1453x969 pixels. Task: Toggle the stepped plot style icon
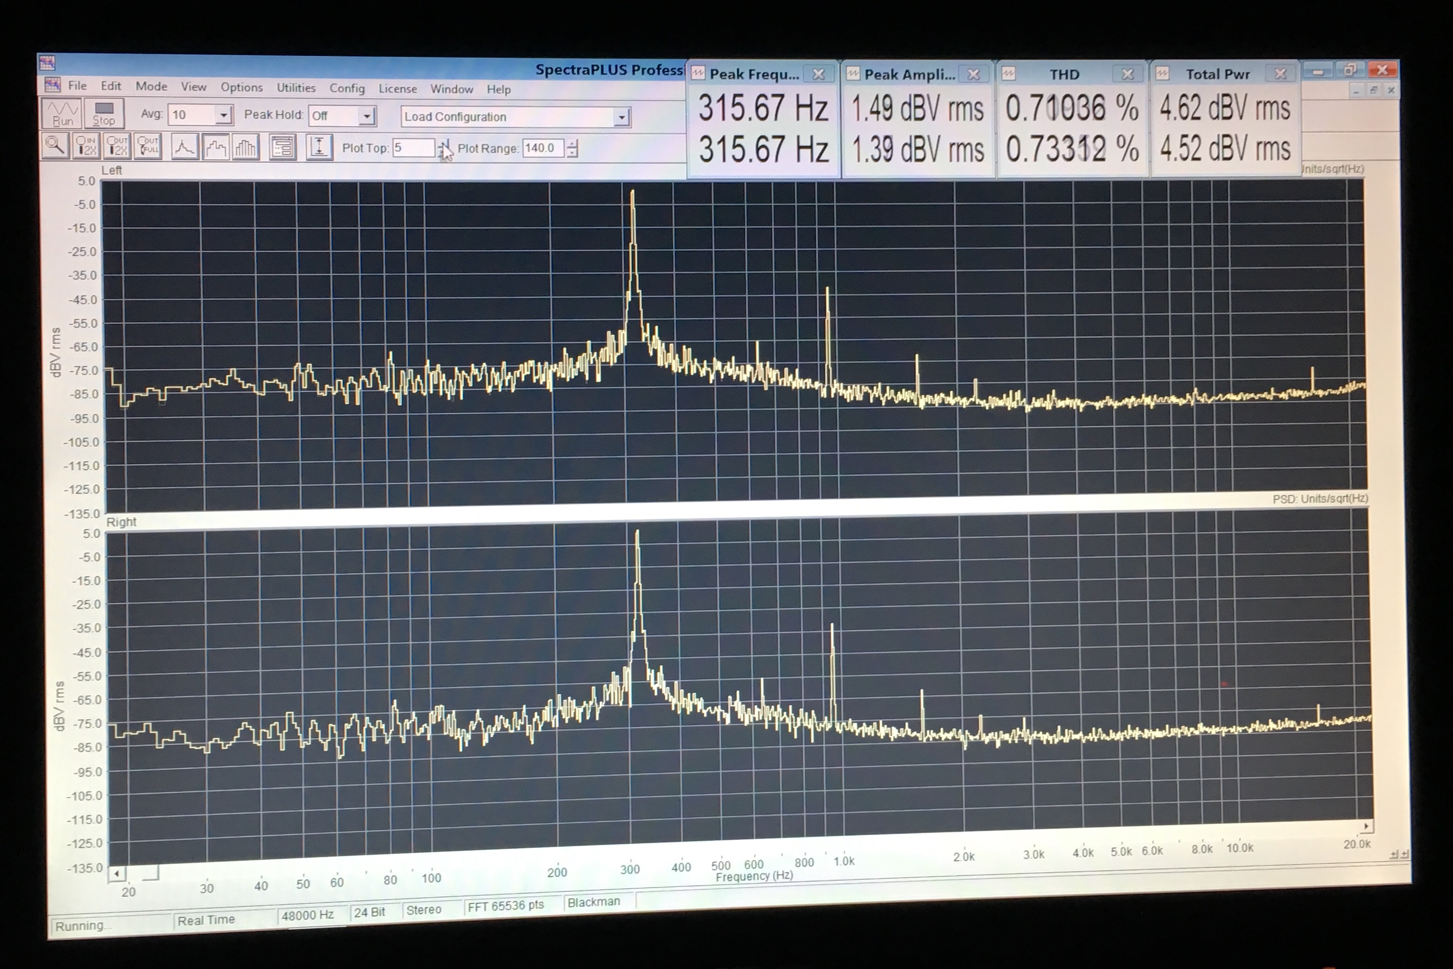point(215,147)
